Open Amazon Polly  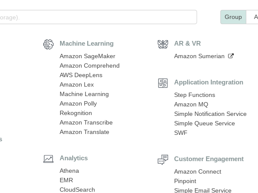coord(78,104)
